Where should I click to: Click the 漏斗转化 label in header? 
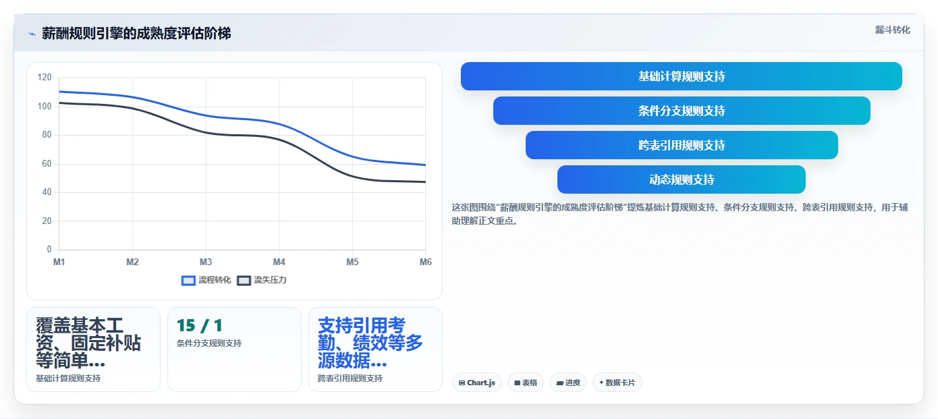click(x=892, y=30)
